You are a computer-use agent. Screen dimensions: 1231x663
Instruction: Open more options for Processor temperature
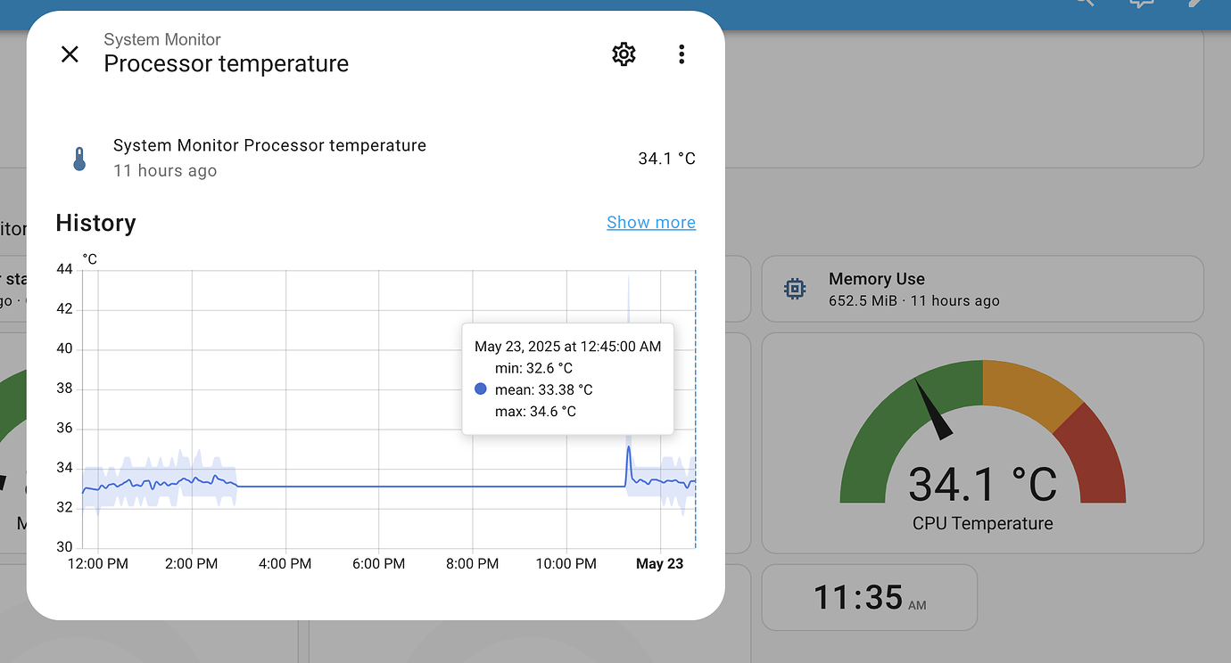pyautogui.click(x=682, y=53)
